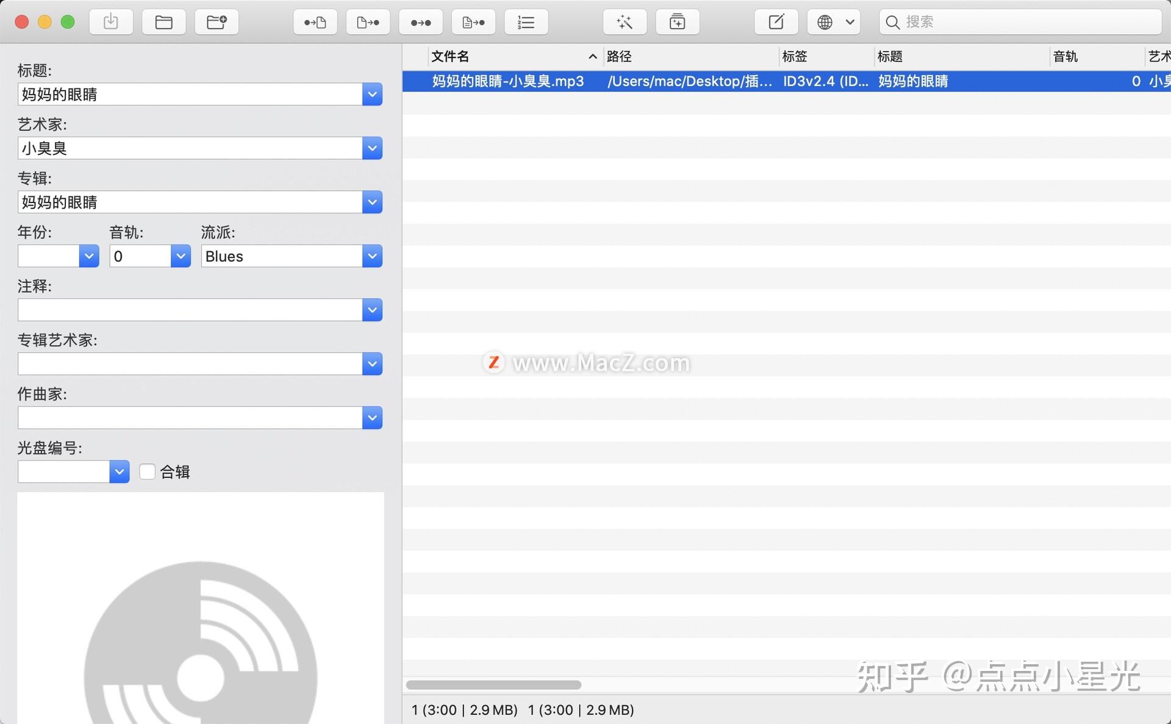Click the 艺术家 text field with 小臭臭
Image resolution: width=1171 pixels, height=724 pixels.
click(x=190, y=148)
